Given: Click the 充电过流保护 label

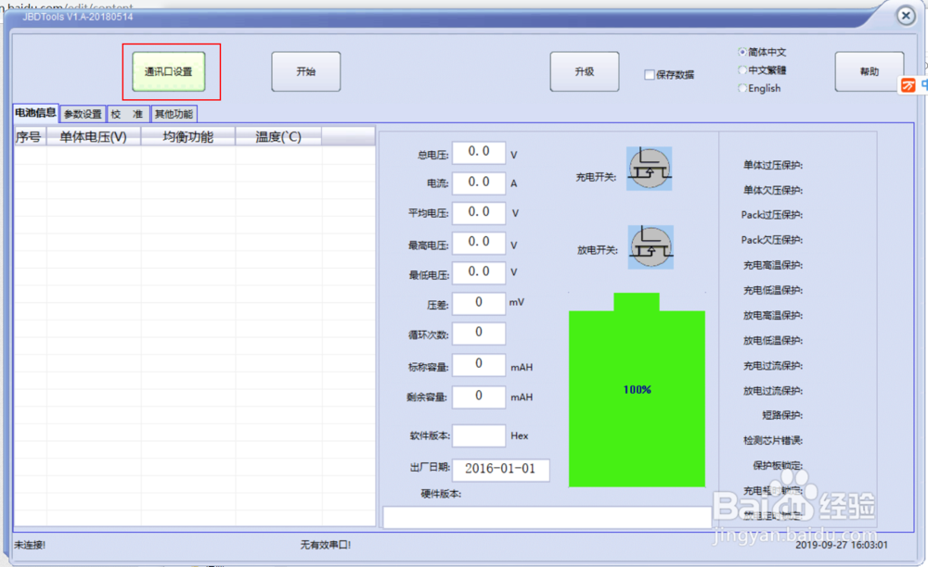Looking at the screenshot, I should (x=773, y=366).
